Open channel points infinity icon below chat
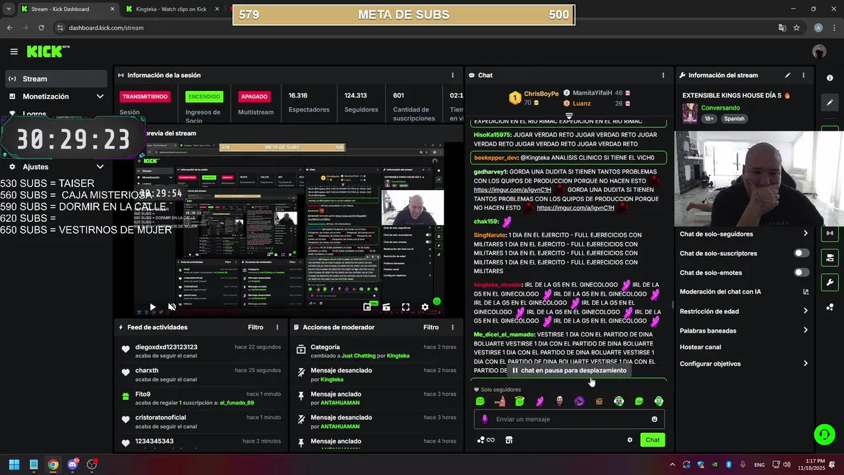The height and width of the screenshot is (475, 844). (x=486, y=440)
